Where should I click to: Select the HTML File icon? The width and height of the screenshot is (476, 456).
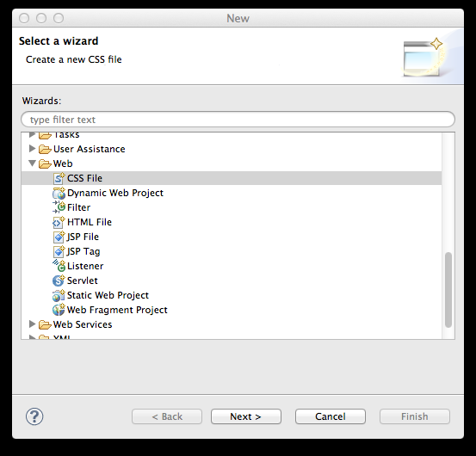(59, 222)
